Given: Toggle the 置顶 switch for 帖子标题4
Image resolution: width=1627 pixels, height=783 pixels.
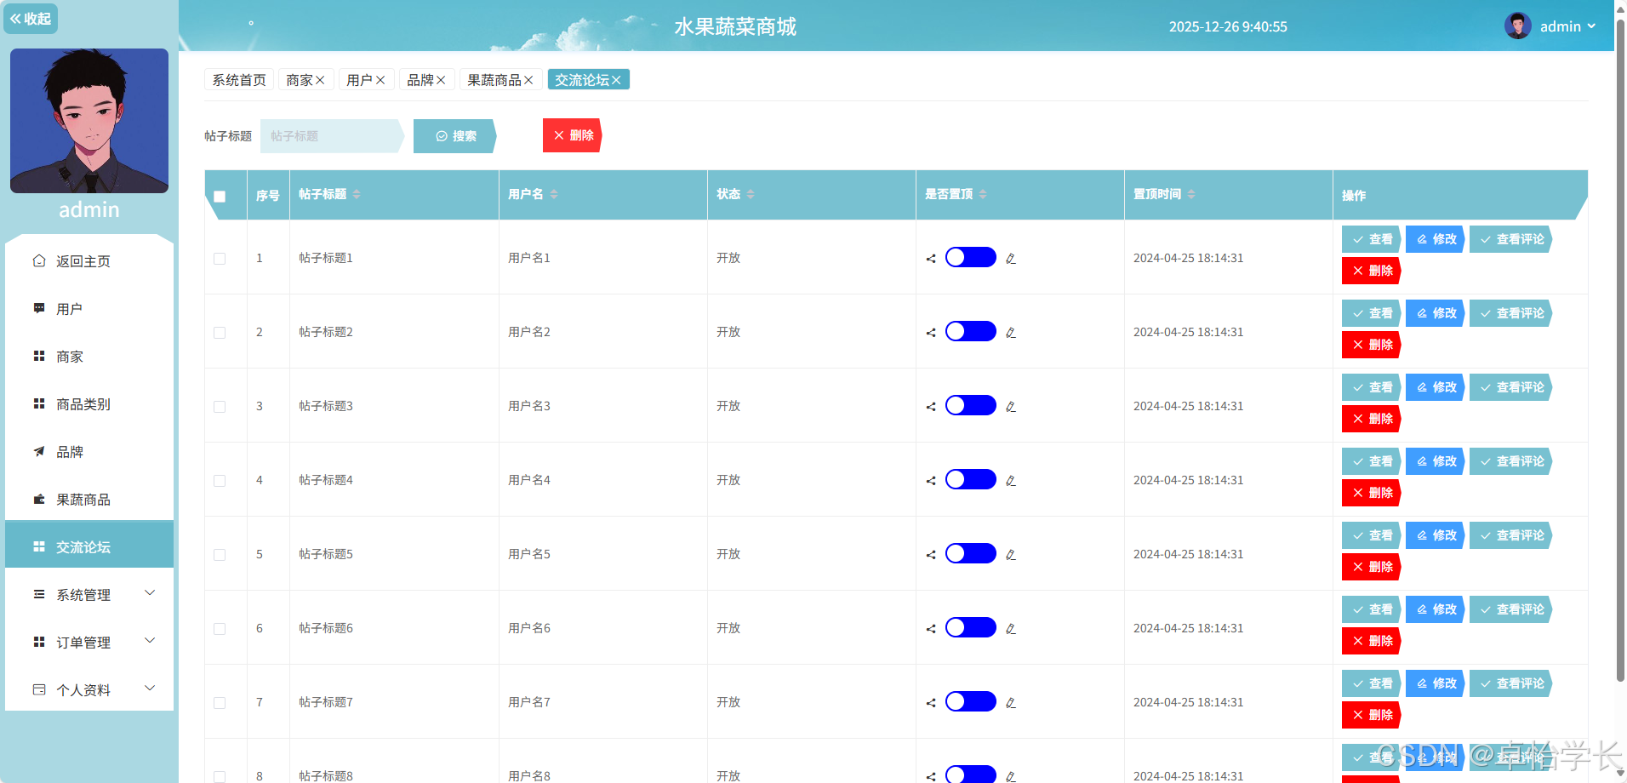Looking at the screenshot, I should [970, 479].
